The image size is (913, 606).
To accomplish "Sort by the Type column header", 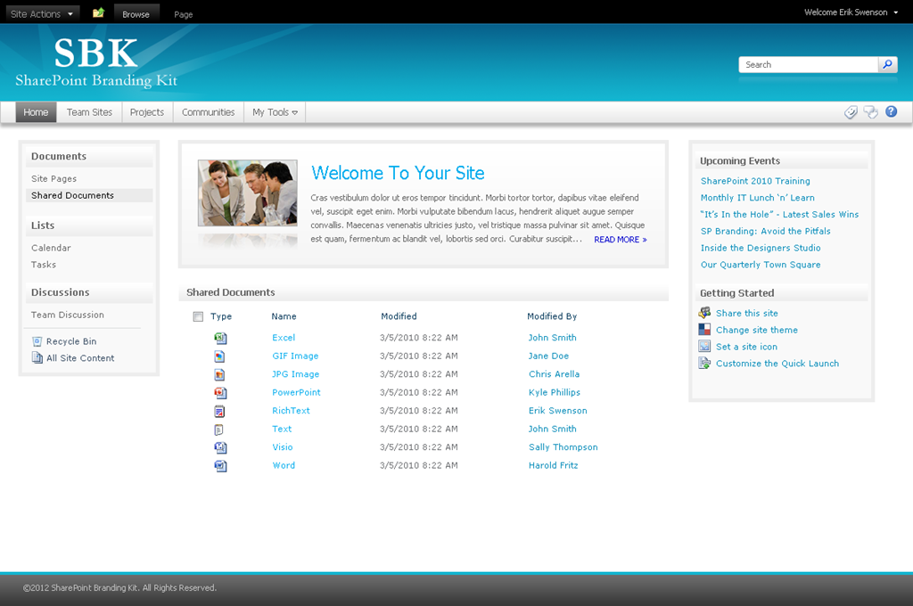I will click(x=221, y=316).
